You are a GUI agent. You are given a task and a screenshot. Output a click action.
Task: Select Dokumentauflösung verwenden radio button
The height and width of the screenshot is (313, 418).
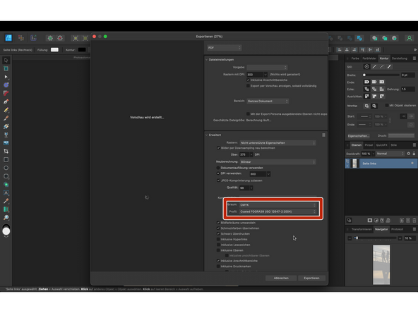tap(218, 168)
